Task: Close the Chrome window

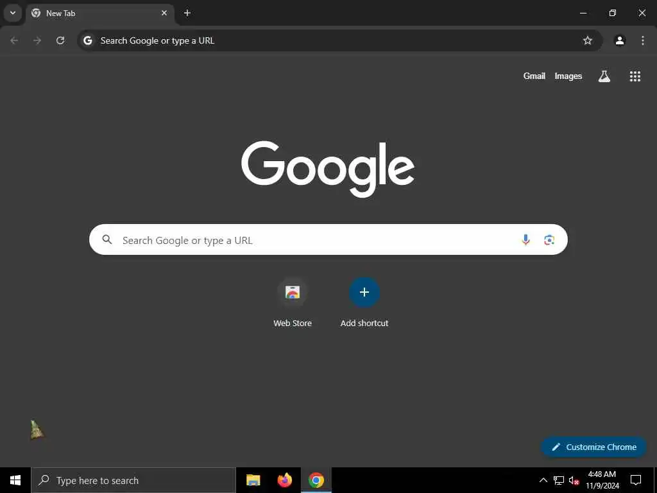Action: tap(642, 13)
